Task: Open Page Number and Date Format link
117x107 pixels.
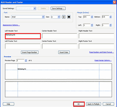Action: tap(102, 52)
